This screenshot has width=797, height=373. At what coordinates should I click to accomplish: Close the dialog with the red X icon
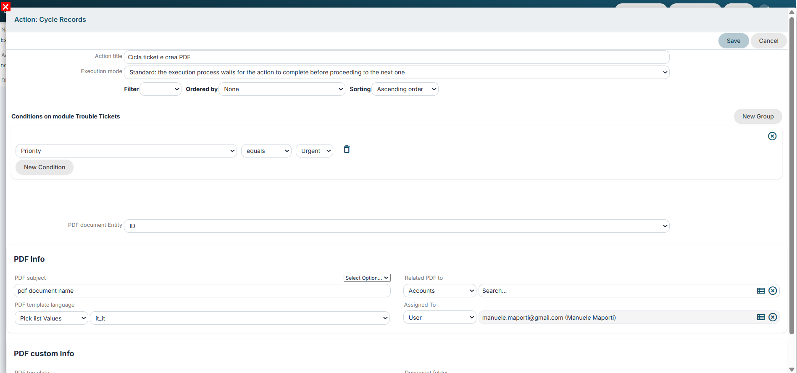pos(5,7)
